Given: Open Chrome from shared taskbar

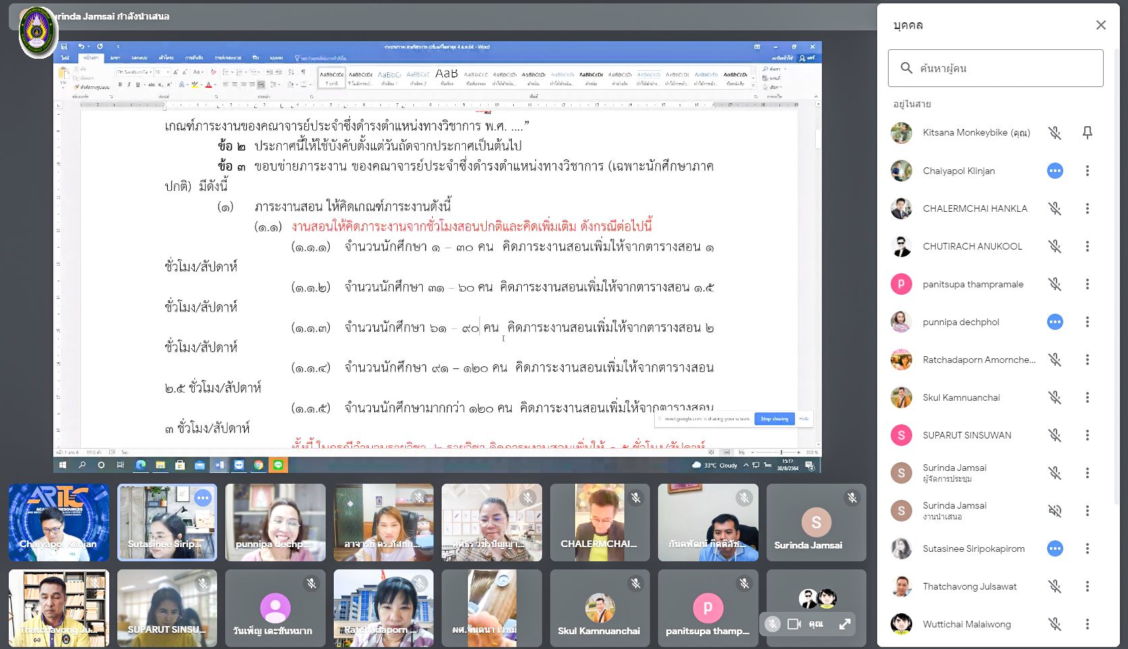Looking at the screenshot, I should click(x=258, y=465).
